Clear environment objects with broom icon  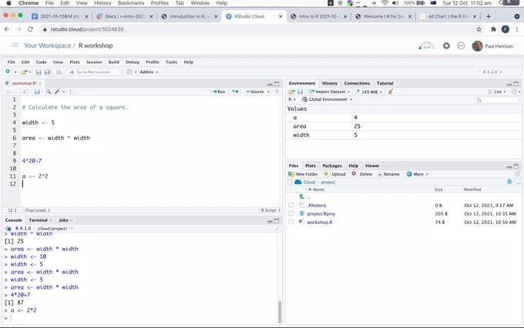(x=390, y=92)
